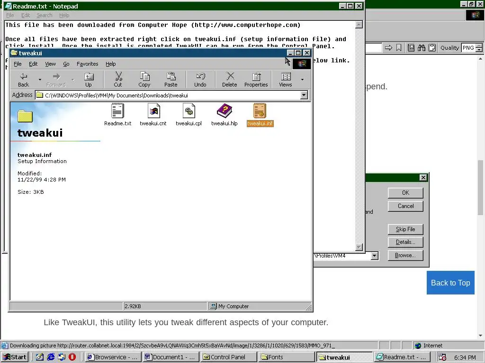Image resolution: width=485 pixels, height=363 pixels.
Task: Click the Back toolbar button in tweakui
Action: click(24, 79)
